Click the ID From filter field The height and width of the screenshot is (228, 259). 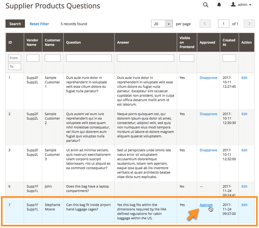15,58
